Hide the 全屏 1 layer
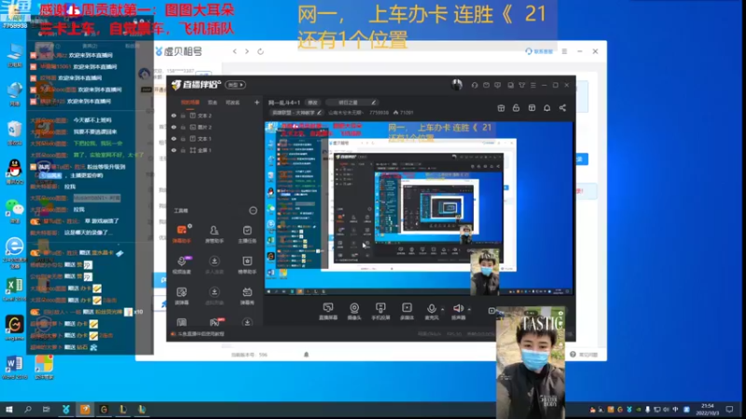This screenshot has height=419, width=746. (173, 150)
